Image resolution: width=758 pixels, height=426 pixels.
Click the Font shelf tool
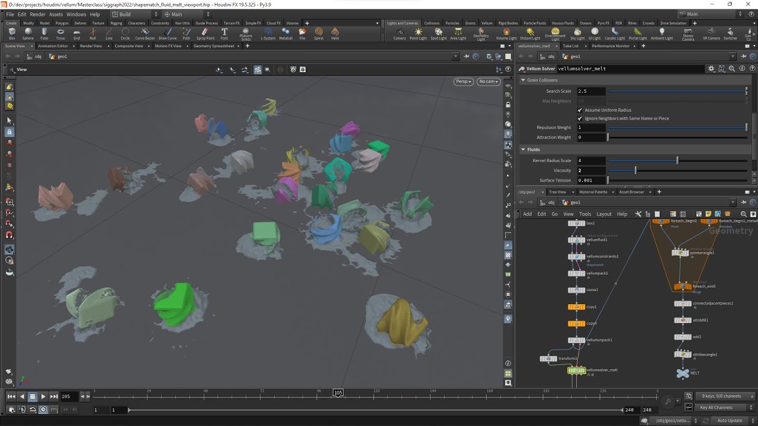point(224,34)
